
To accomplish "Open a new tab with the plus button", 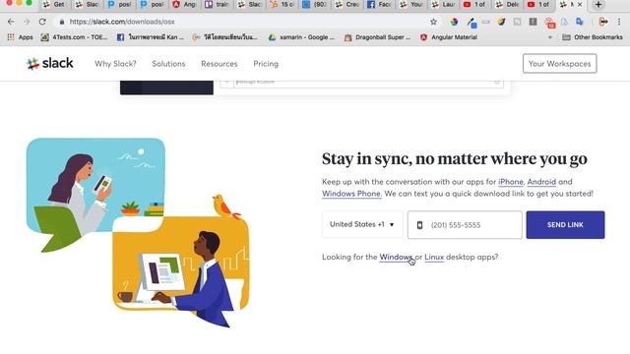I will tap(598, 5).
